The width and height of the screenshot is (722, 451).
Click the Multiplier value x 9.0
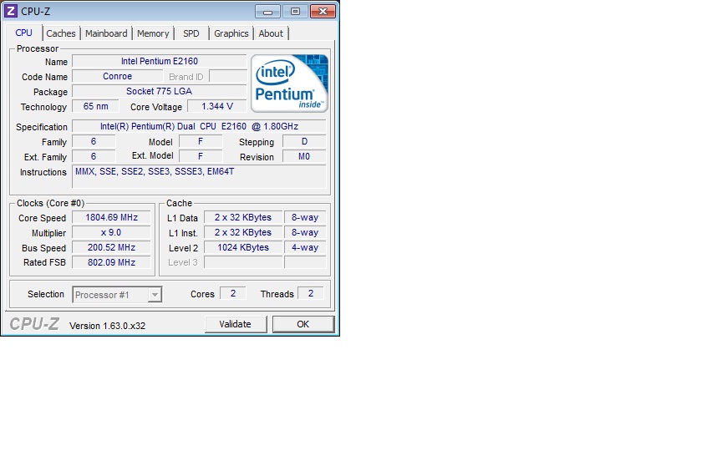click(111, 232)
